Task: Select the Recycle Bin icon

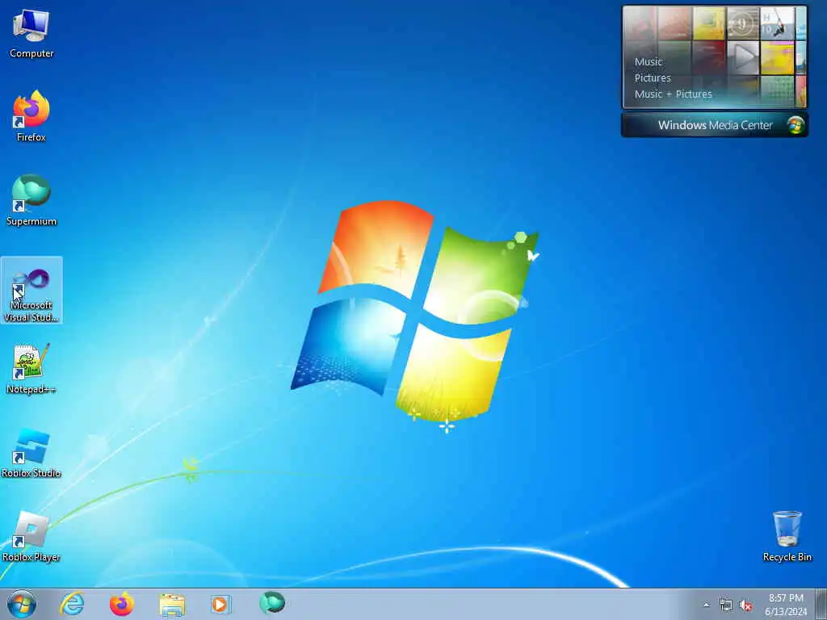Action: point(787,536)
